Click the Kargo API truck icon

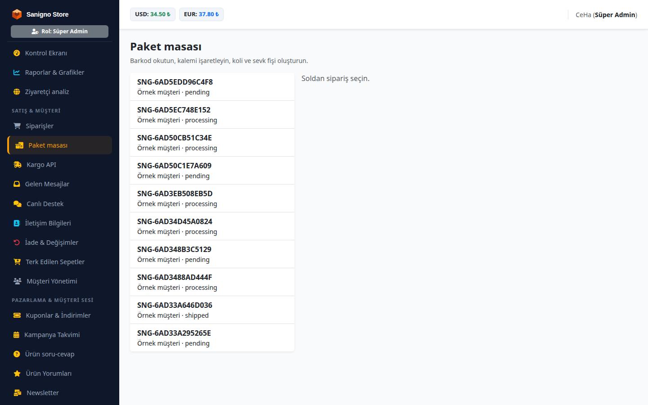tap(18, 165)
